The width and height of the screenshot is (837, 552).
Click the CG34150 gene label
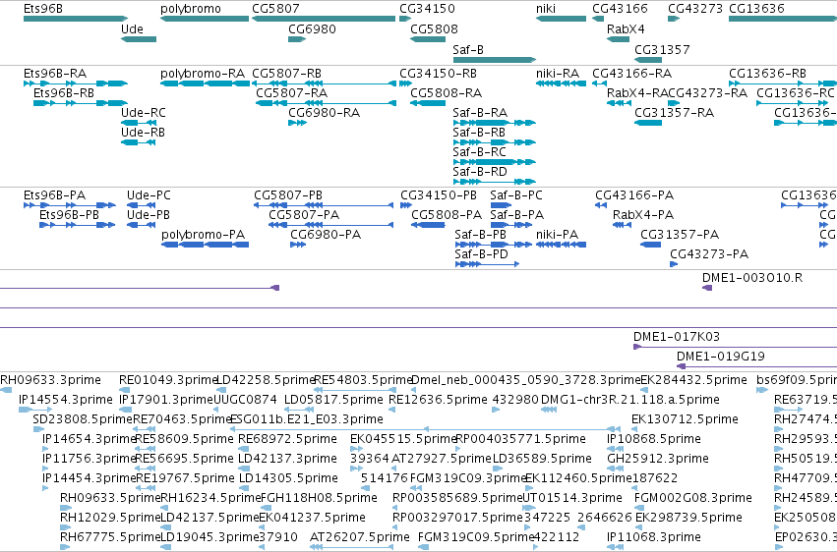pos(427,9)
